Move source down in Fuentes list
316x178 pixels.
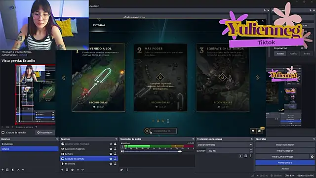pos(82,170)
